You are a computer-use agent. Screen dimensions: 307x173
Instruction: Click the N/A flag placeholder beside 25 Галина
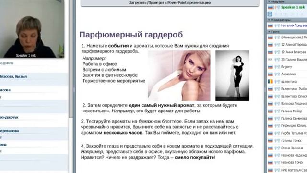[271, 60]
